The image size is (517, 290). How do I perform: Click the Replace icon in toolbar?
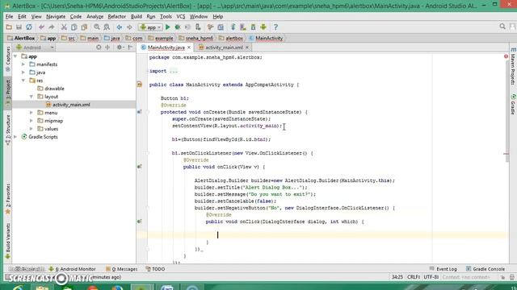point(107,27)
